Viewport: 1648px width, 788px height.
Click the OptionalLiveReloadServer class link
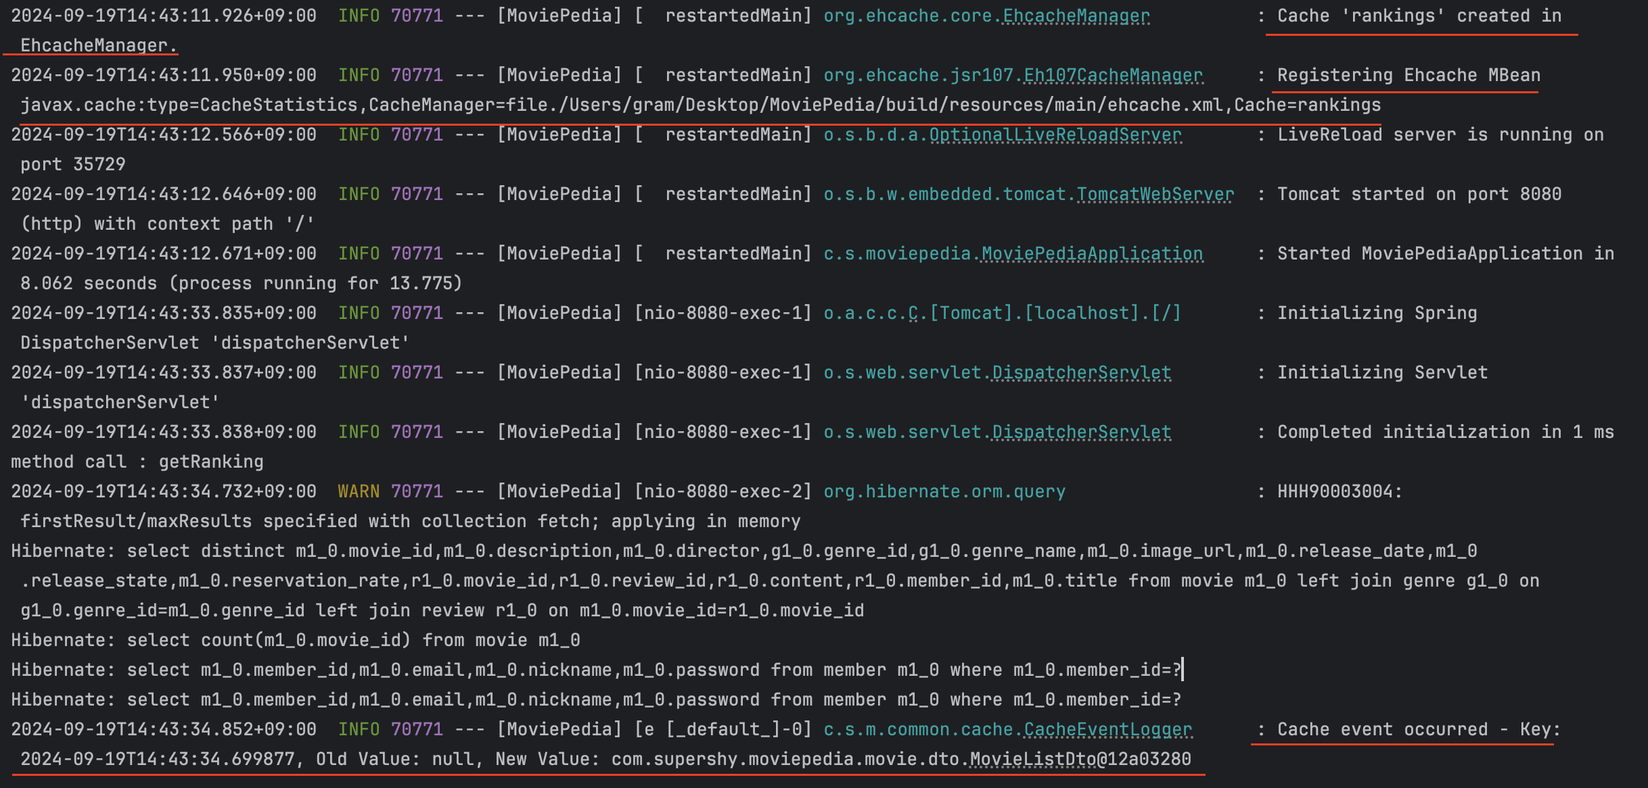coord(1055,135)
